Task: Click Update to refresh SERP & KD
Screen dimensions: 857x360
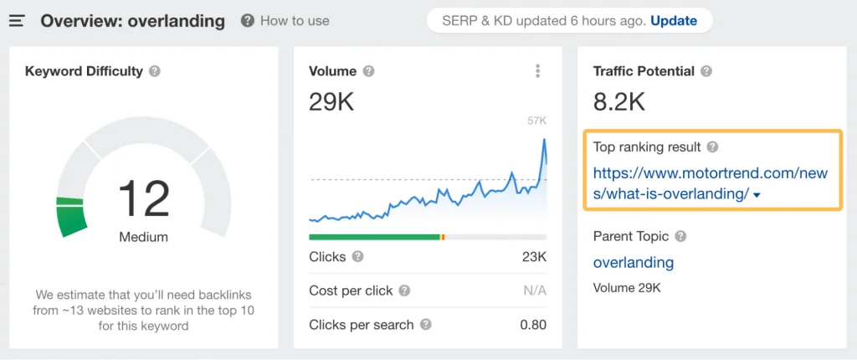Action: tap(675, 20)
